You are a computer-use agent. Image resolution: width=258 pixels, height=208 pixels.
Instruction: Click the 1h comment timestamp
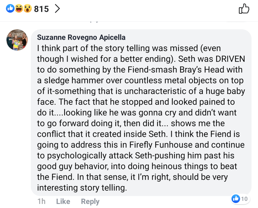[x=41, y=201]
